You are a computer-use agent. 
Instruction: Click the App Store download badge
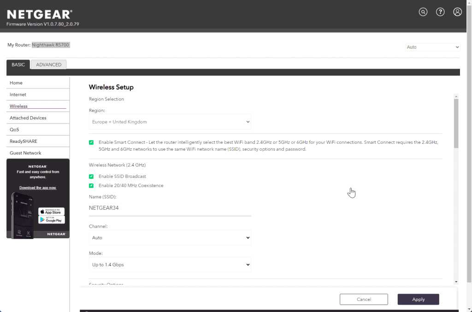pos(51,211)
